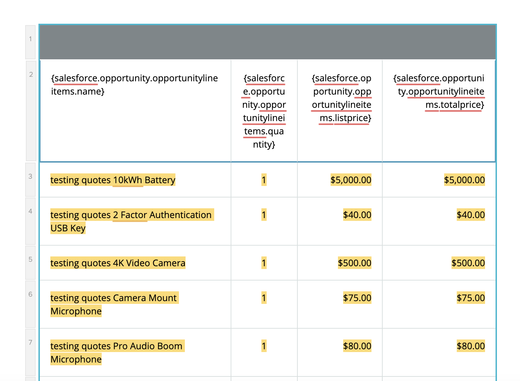Click the $75.00 total price cell
The width and height of the screenshot is (520, 381).
pos(439,304)
